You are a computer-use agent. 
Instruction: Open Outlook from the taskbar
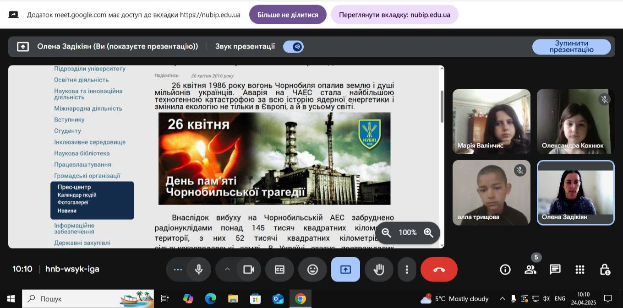pos(278,299)
